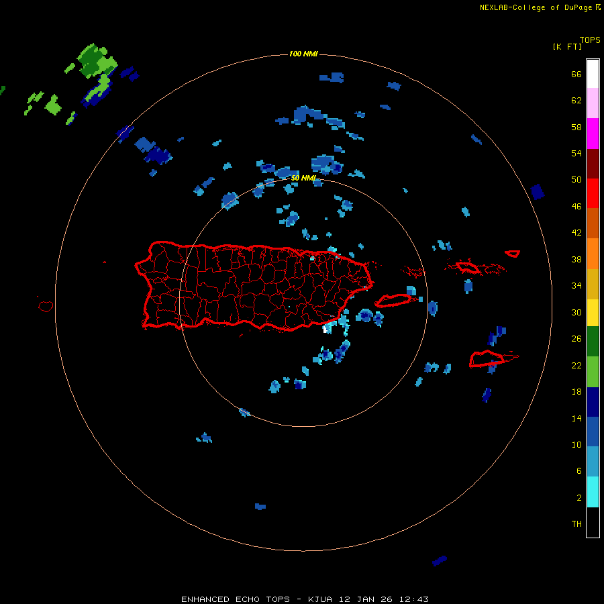Click the 100 NMI range ring label
Screen dimensions: 604x604
click(x=303, y=54)
